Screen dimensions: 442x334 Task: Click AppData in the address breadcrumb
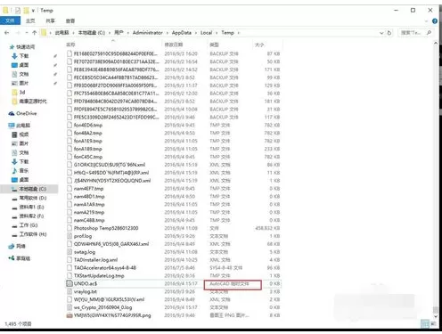pyautogui.click(x=181, y=33)
